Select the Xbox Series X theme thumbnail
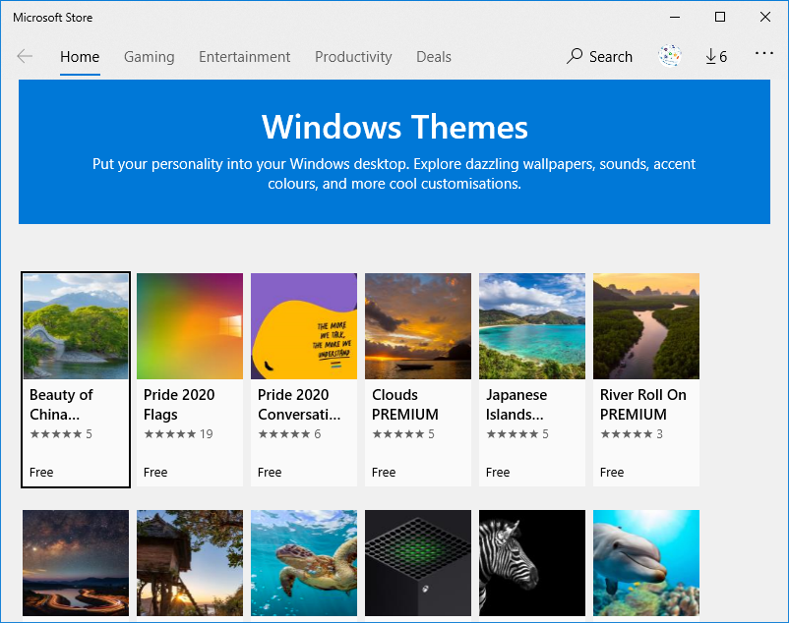The height and width of the screenshot is (623, 789). tap(418, 563)
